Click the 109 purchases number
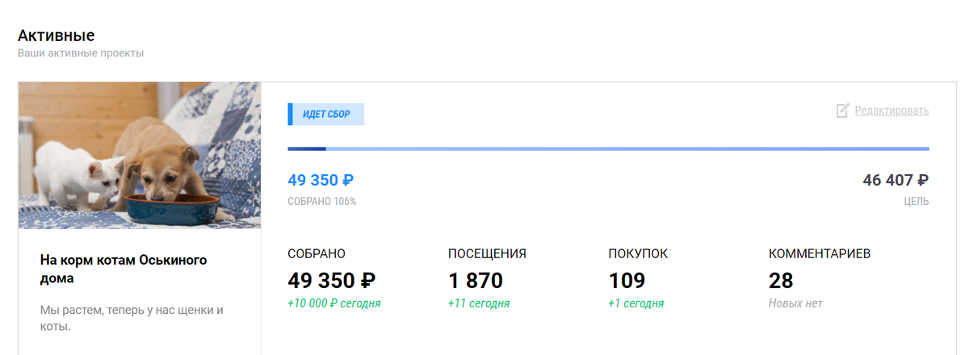The width and height of the screenshot is (969, 355). pyautogui.click(x=627, y=281)
